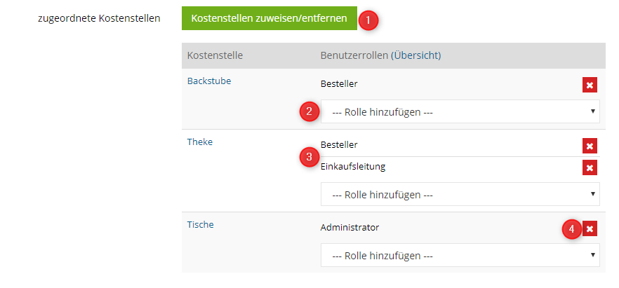Open Tische 'Rolle hinzufügen' dropdown

[x=460, y=255]
